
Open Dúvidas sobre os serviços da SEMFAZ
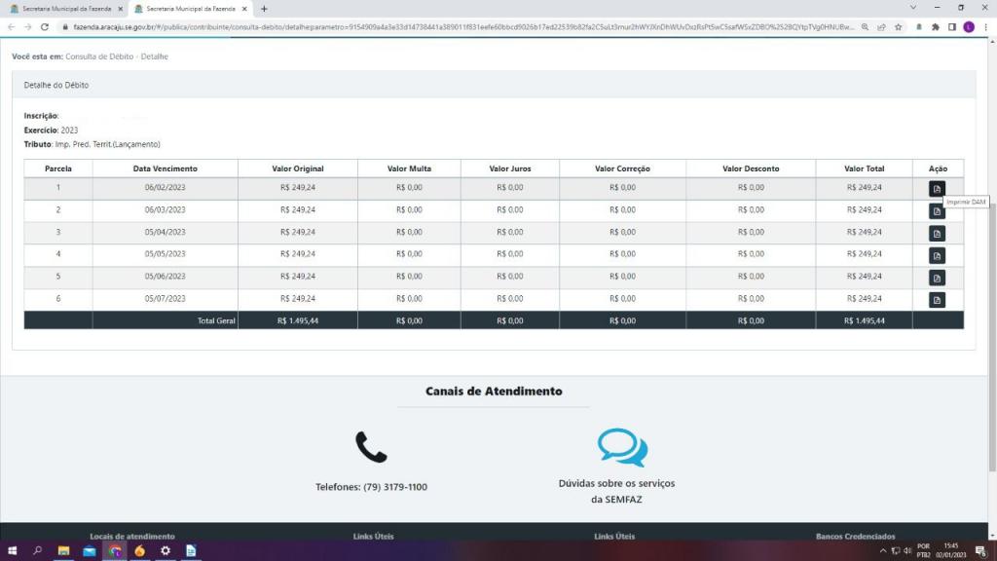click(616, 491)
